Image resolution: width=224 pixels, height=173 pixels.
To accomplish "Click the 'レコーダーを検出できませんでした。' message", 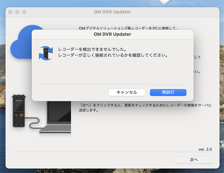I will coord(92,49).
